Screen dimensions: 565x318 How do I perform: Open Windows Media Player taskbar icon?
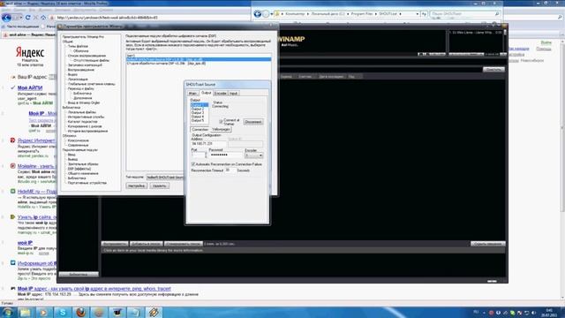tap(43, 312)
